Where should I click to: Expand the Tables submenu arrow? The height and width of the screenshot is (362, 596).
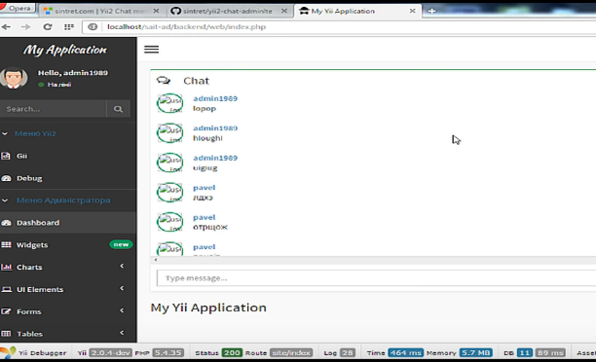coord(122,333)
